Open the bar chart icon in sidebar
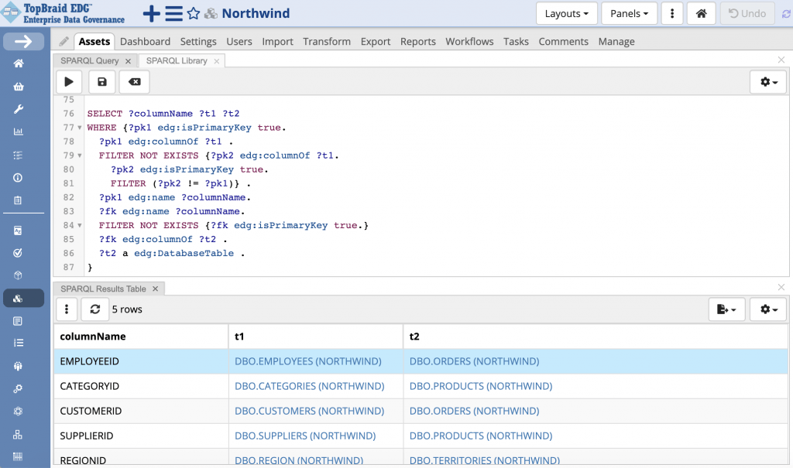This screenshot has height=468, width=793. tap(19, 132)
